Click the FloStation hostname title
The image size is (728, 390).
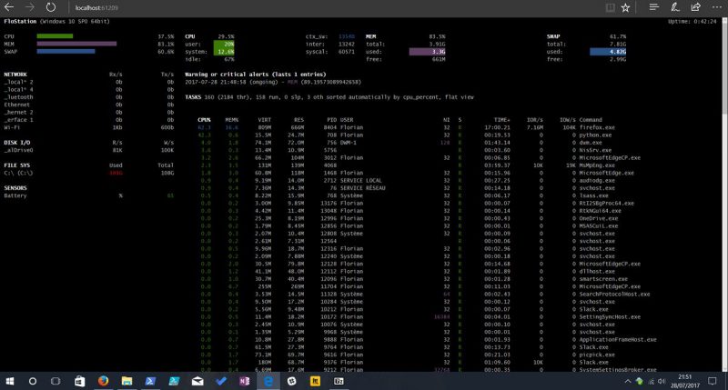point(20,21)
